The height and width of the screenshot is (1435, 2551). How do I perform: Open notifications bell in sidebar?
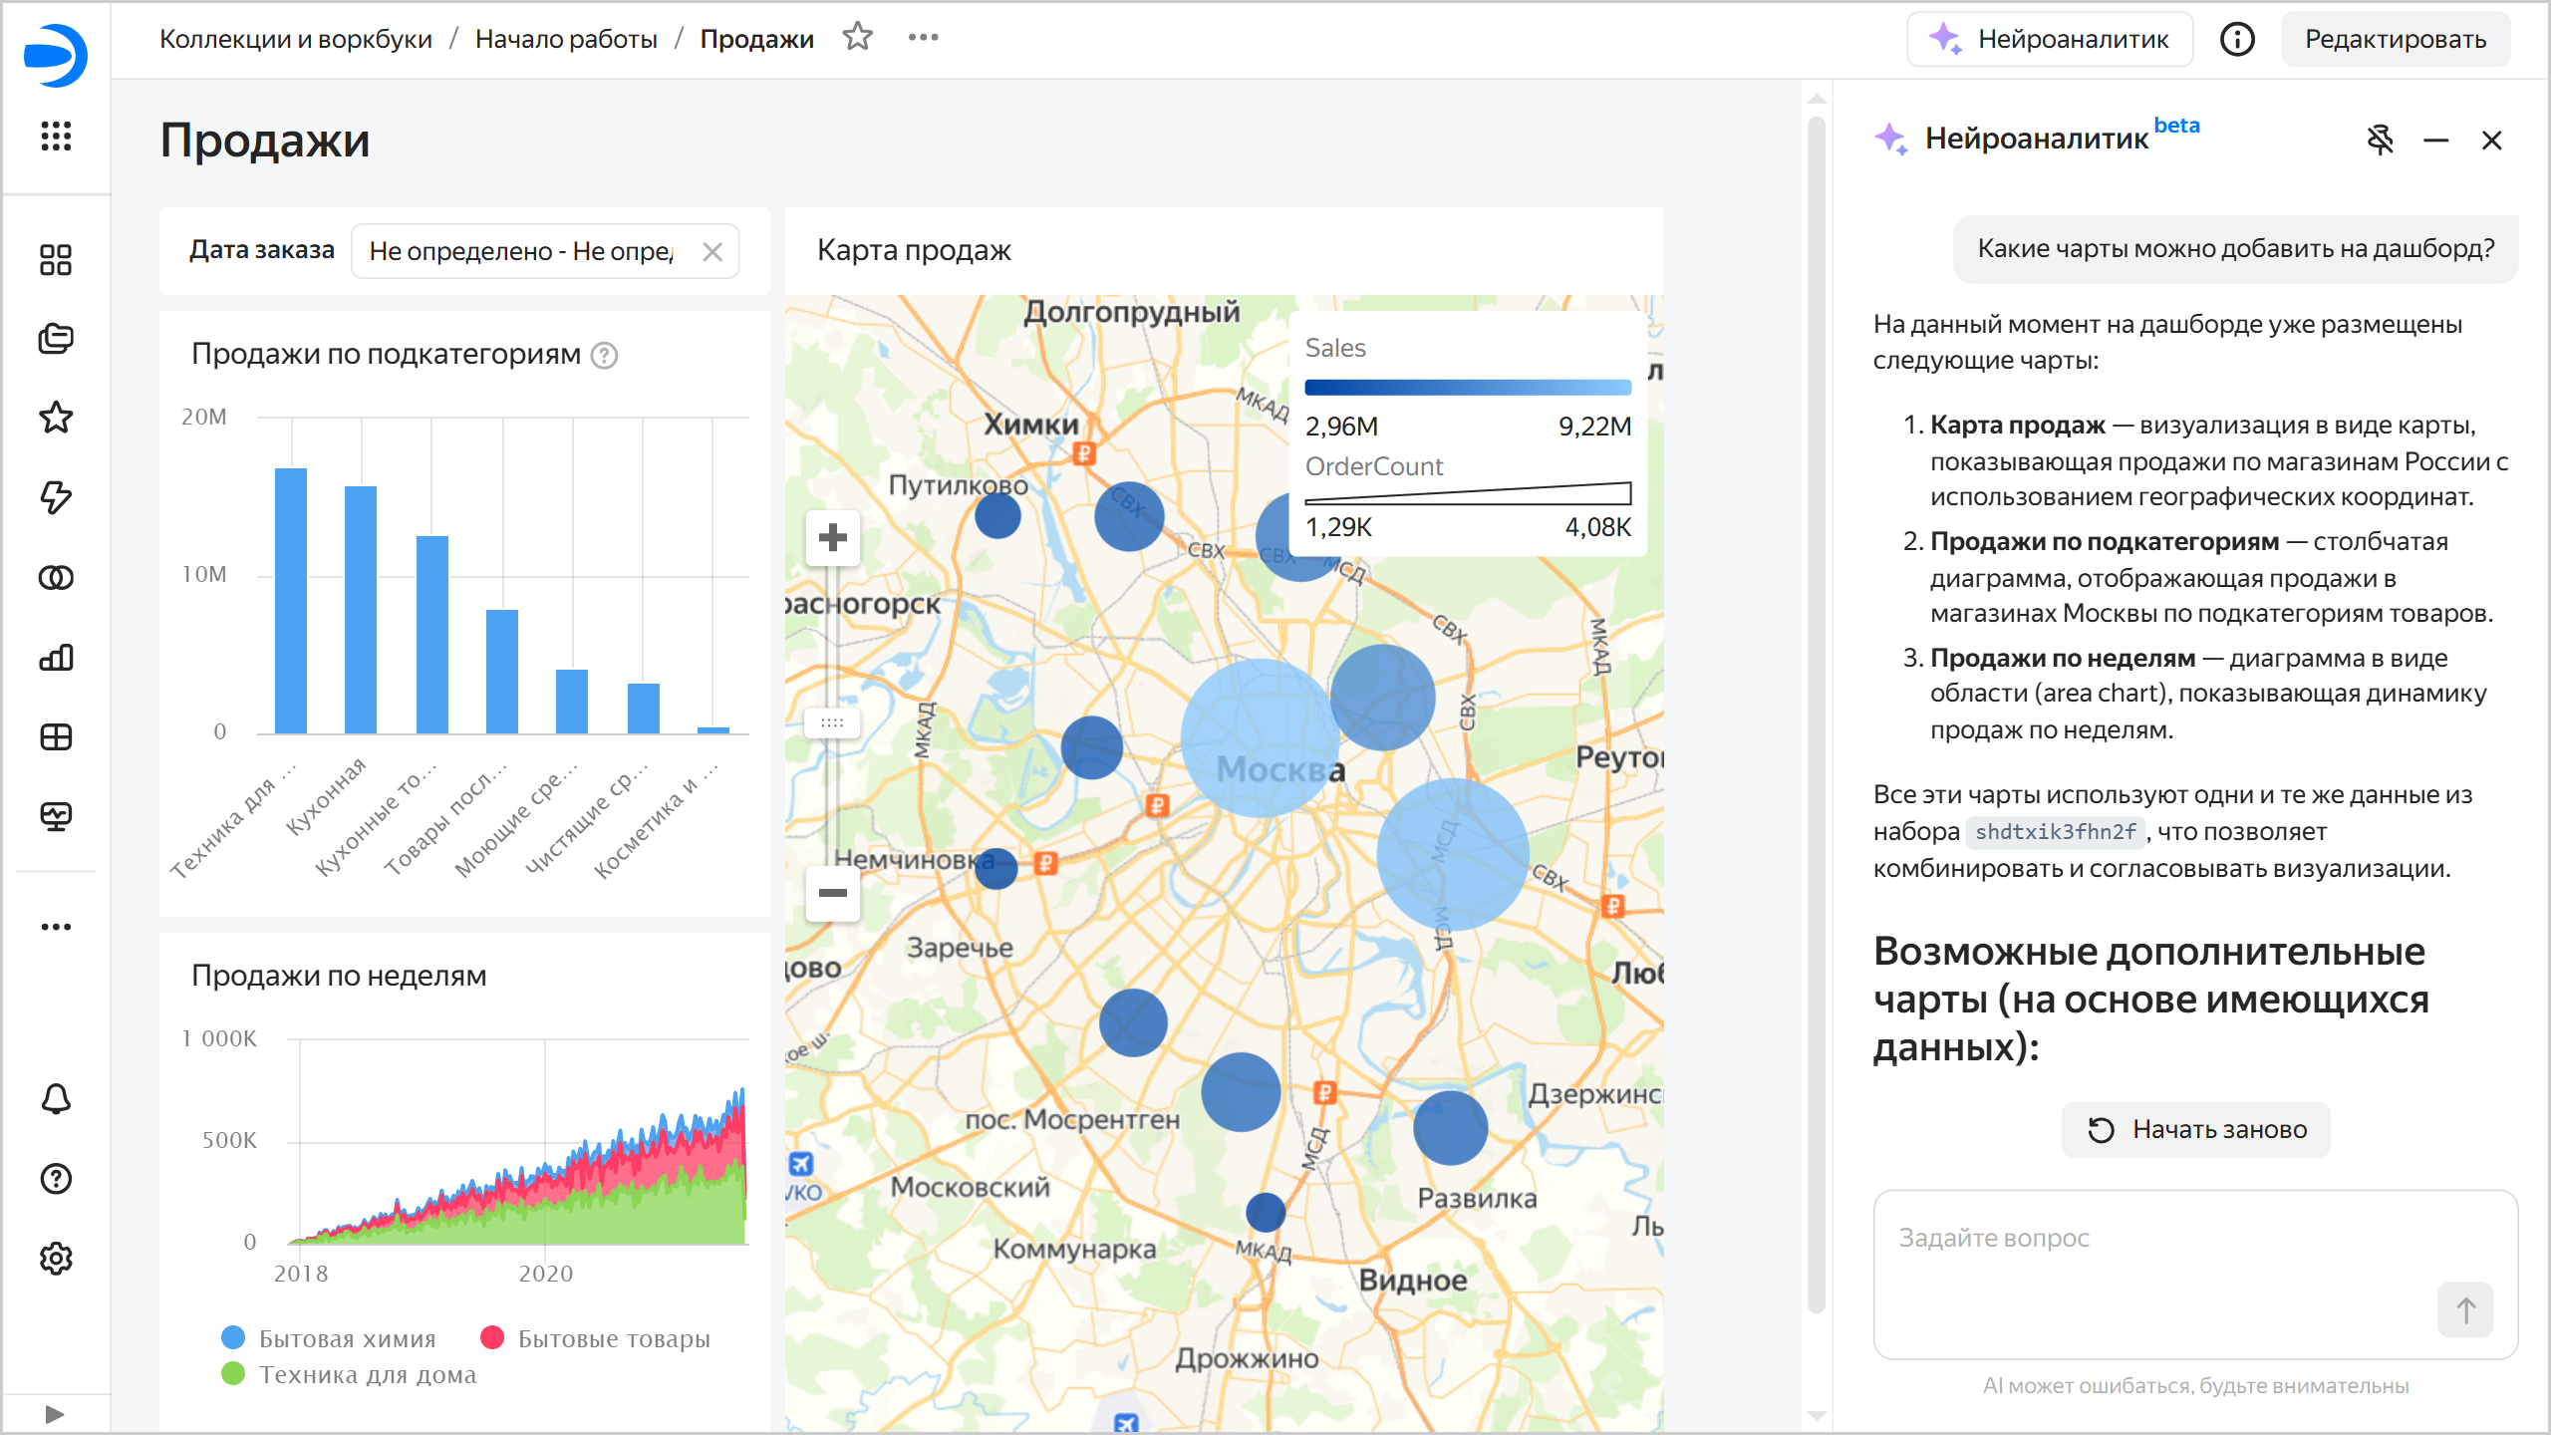pyautogui.click(x=56, y=1099)
